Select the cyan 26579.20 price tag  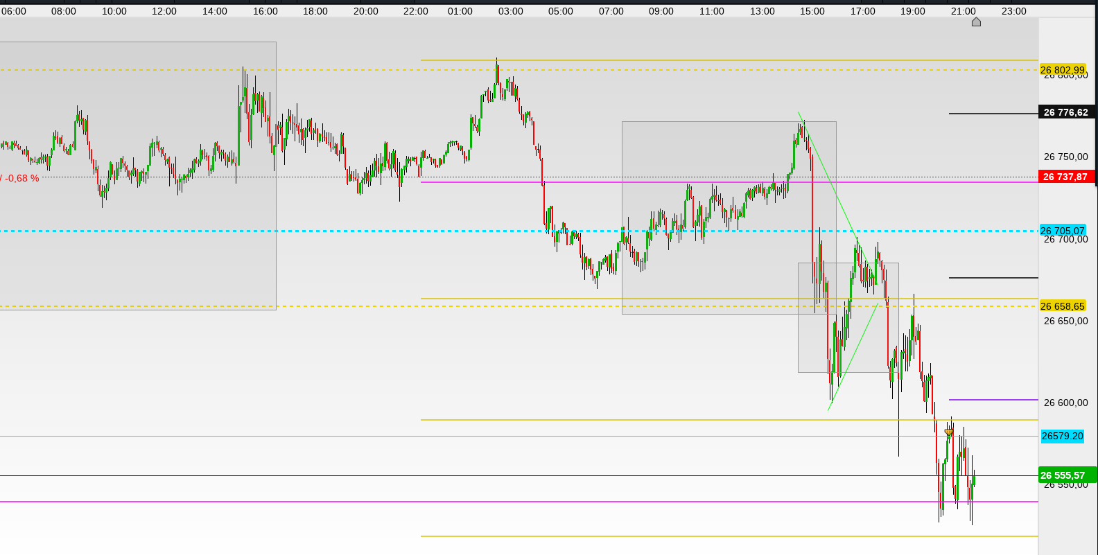pos(1062,436)
